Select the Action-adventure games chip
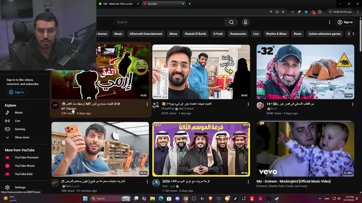The image size is (362, 203). point(325,34)
